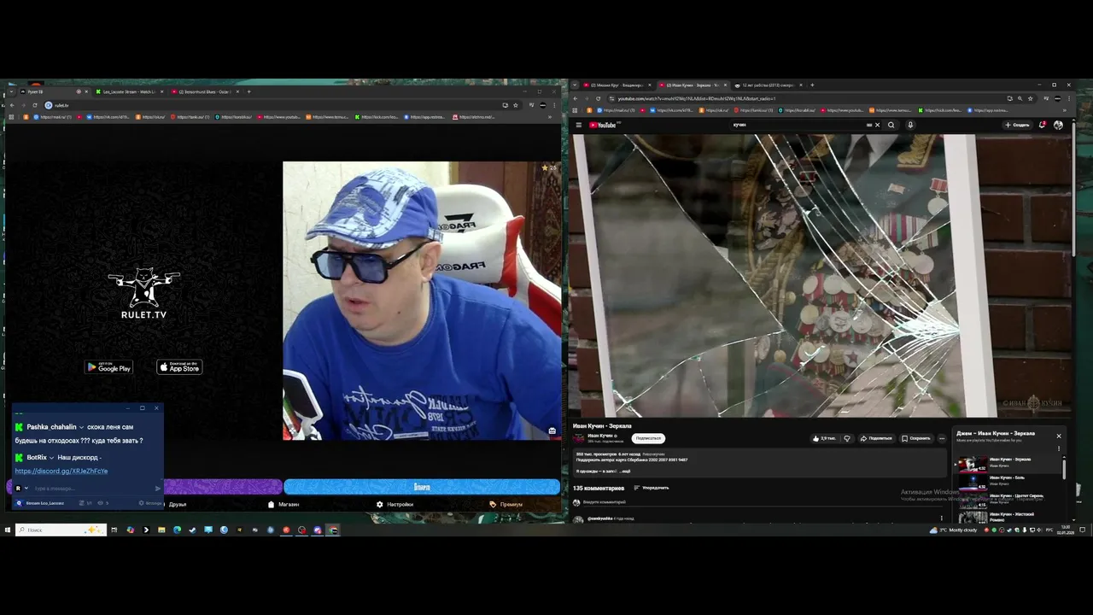Image resolution: width=1093 pixels, height=615 pixels.
Task: Click the blue rulet.tv start button
Action: (x=422, y=487)
